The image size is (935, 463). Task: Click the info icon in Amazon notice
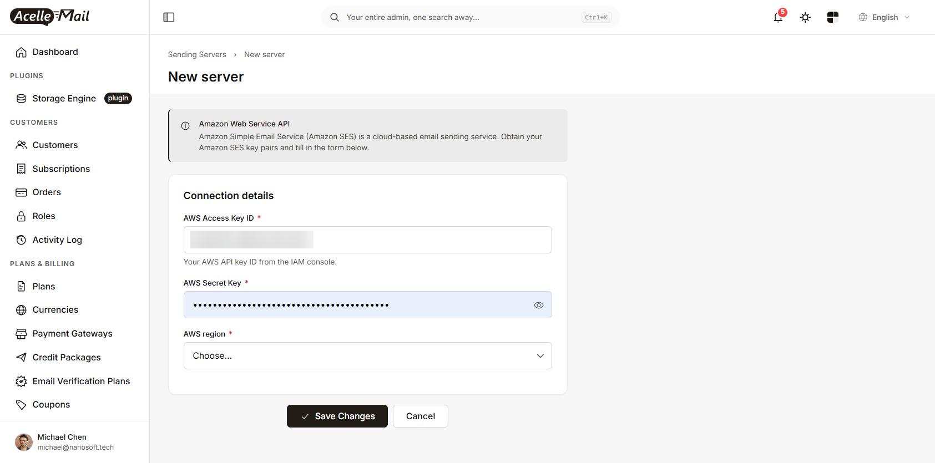point(185,126)
